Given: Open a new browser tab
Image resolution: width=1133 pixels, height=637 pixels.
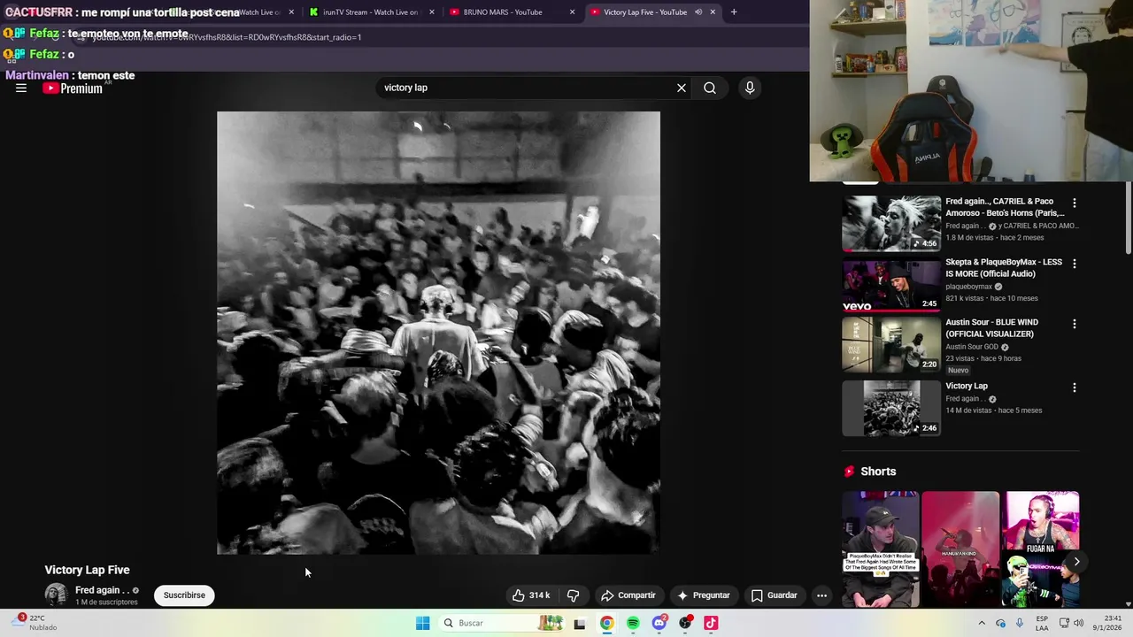Looking at the screenshot, I should pos(734,12).
